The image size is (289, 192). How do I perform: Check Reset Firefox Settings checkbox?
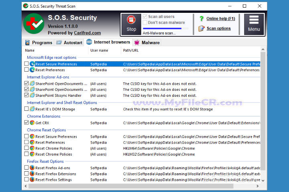(x=26, y=179)
